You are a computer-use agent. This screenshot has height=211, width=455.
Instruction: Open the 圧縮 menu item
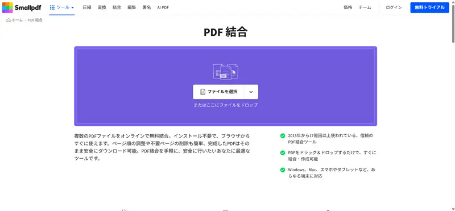point(87,7)
